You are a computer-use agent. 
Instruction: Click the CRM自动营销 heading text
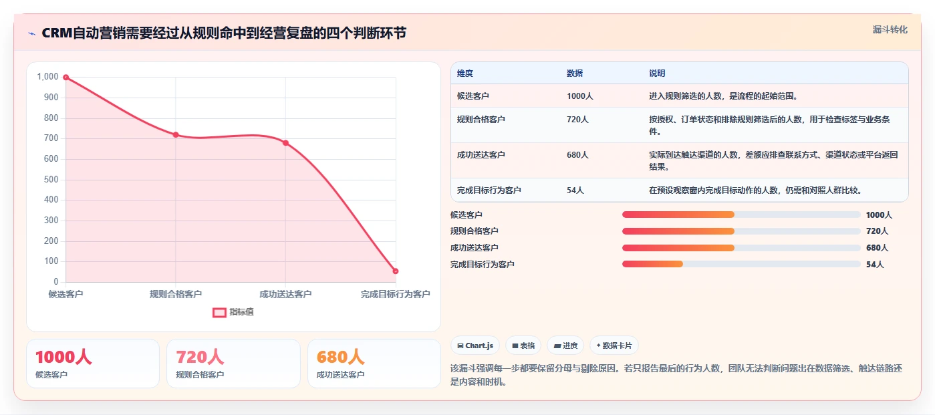point(224,33)
